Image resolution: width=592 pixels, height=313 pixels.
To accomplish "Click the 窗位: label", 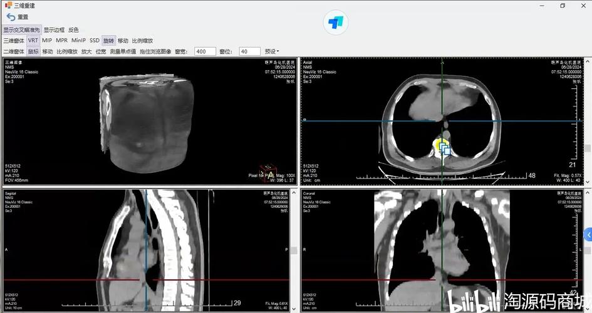I will (226, 51).
